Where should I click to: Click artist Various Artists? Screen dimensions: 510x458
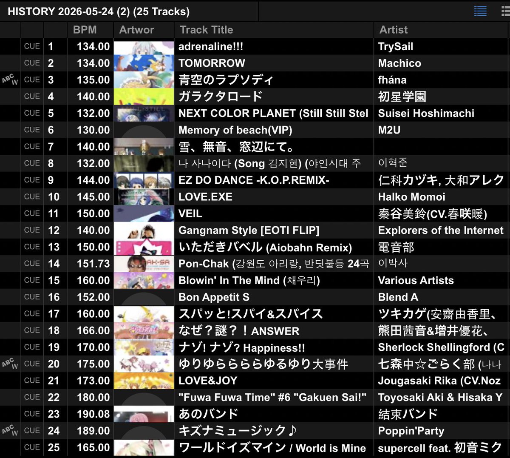(x=416, y=280)
